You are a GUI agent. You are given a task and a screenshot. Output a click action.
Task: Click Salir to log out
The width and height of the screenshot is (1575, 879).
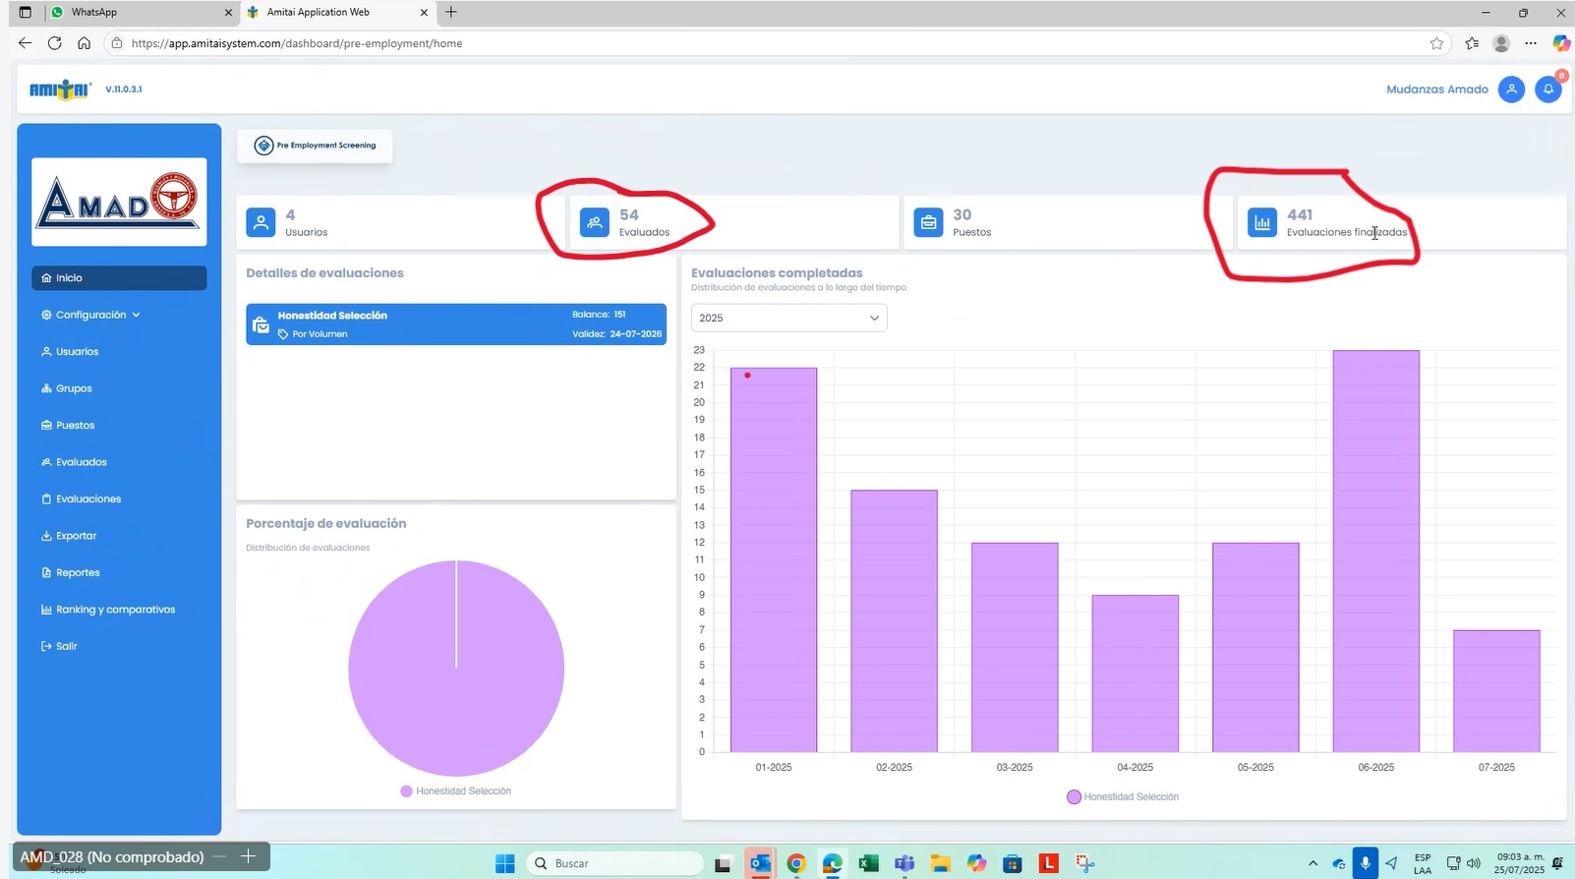pos(66,646)
